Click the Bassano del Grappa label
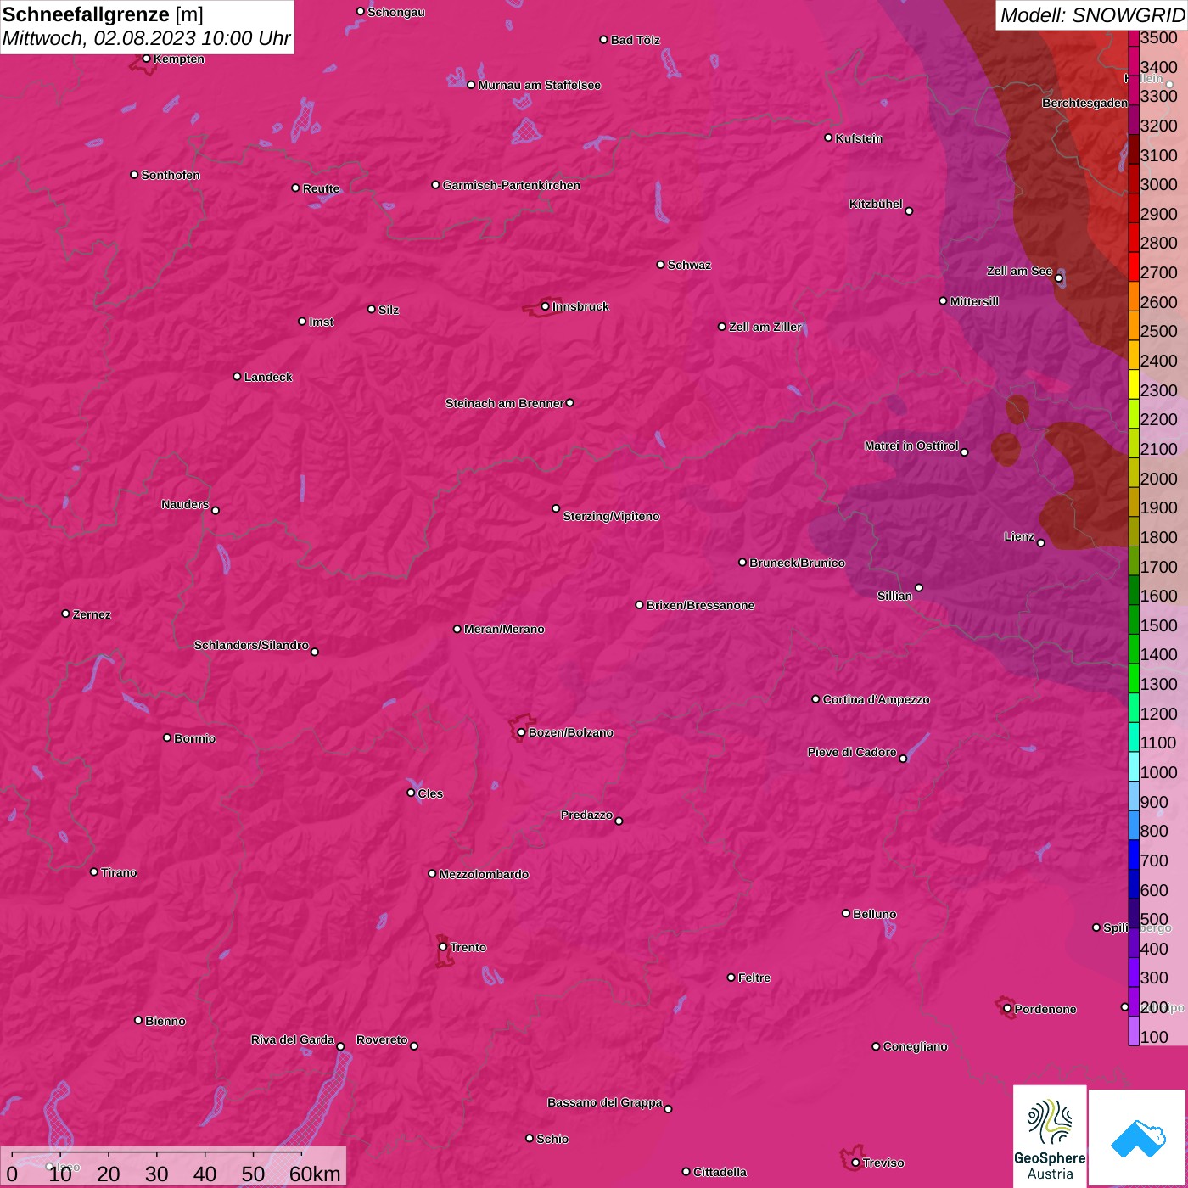 pos(605,1102)
